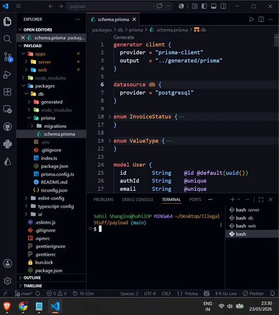Switch to the PORTS tab
Screen dimensions: 279x315
195,200
